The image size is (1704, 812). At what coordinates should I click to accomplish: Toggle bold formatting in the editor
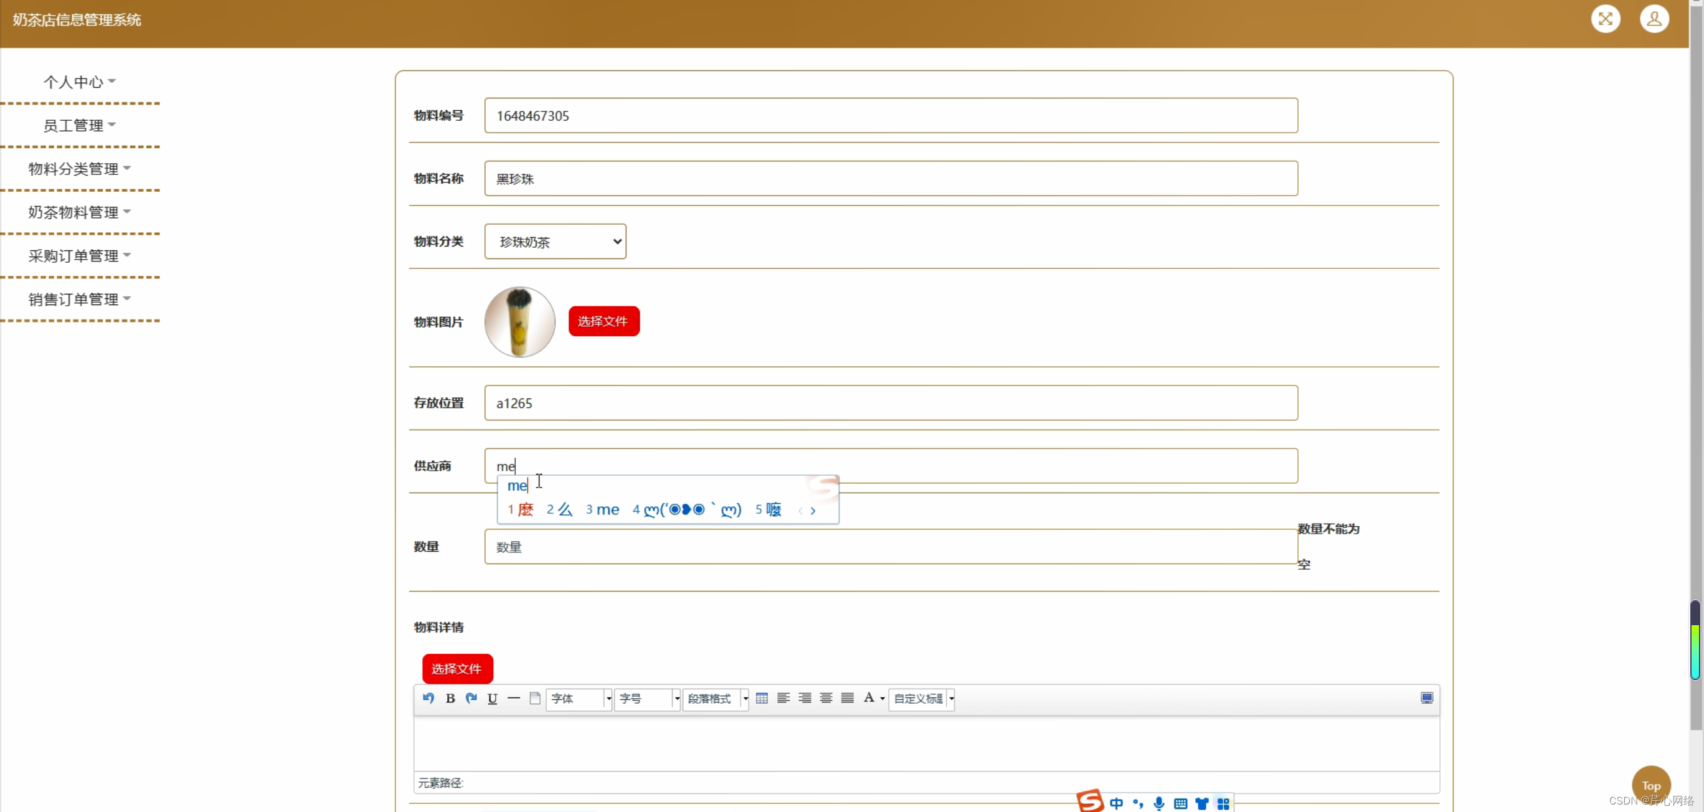[x=450, y=698]
